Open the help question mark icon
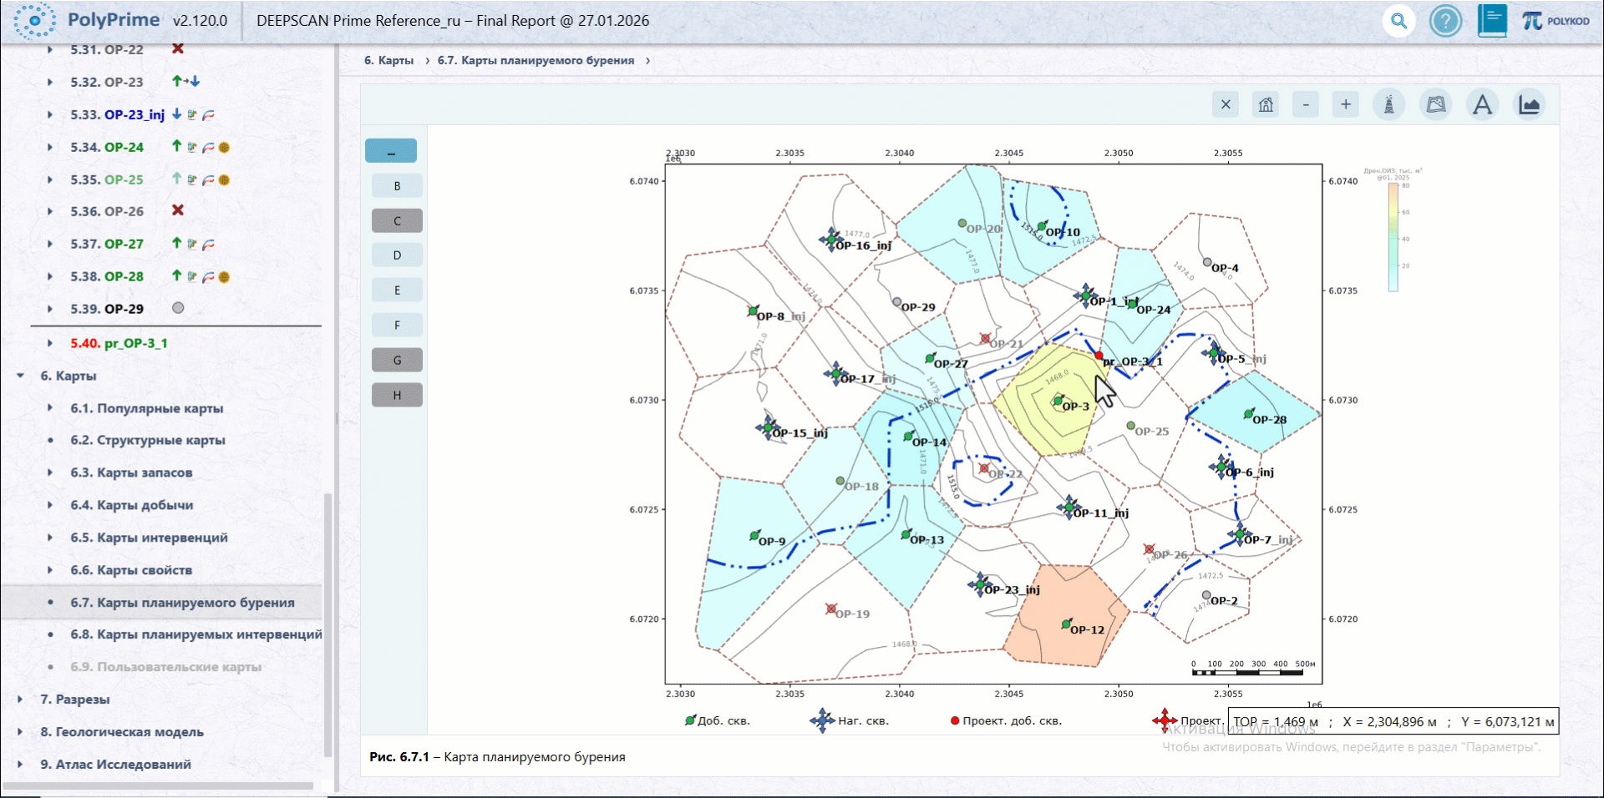The image size is (1604, 798). point(1445,21)
